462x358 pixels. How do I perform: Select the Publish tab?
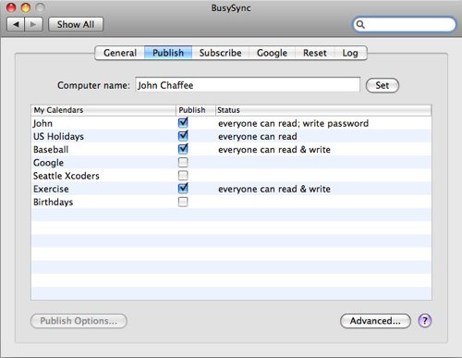pos(168,53)
